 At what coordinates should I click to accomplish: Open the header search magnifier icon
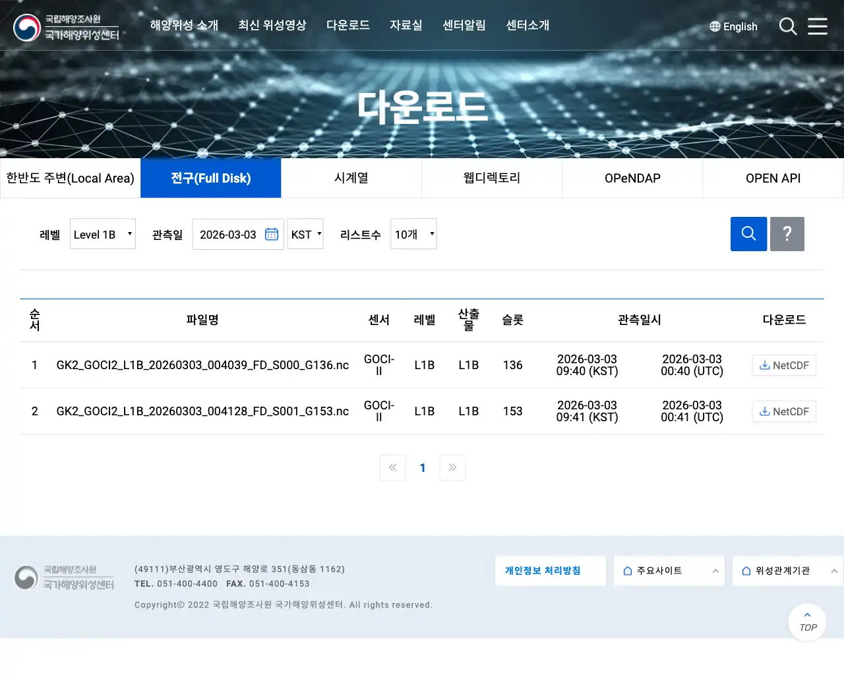coord(787,26)
